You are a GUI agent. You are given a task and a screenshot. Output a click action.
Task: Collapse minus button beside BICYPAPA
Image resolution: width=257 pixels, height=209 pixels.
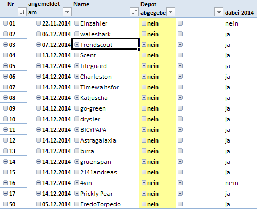77,130
